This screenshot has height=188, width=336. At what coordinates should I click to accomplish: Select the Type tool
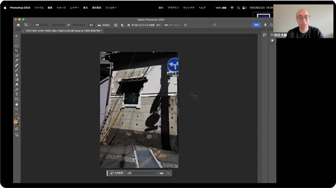point(17,94)
